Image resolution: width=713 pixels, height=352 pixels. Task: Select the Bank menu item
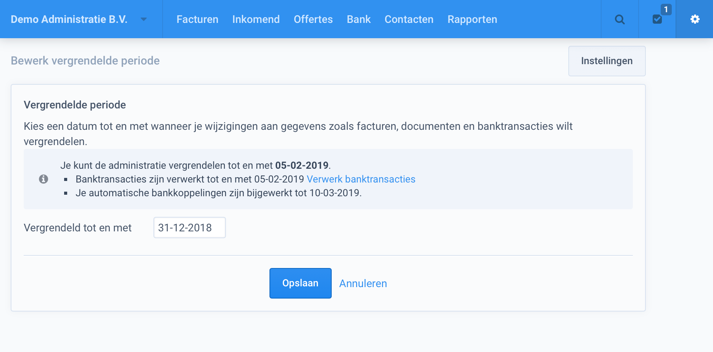tap(358, 19)
